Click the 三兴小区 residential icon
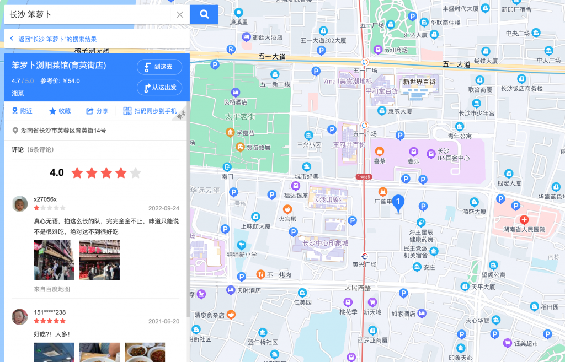 (308, 136)
